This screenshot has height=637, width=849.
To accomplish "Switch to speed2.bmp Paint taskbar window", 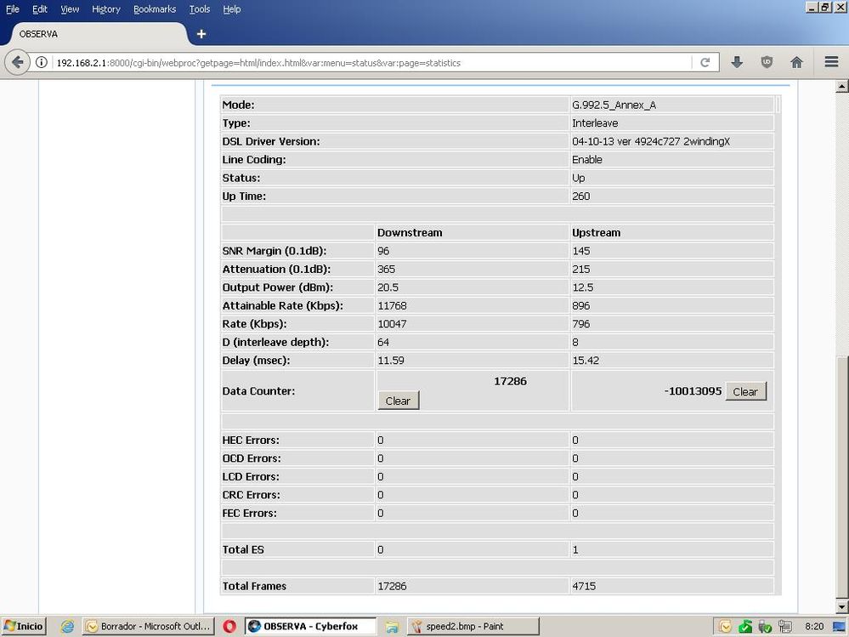I will (461, 626).
